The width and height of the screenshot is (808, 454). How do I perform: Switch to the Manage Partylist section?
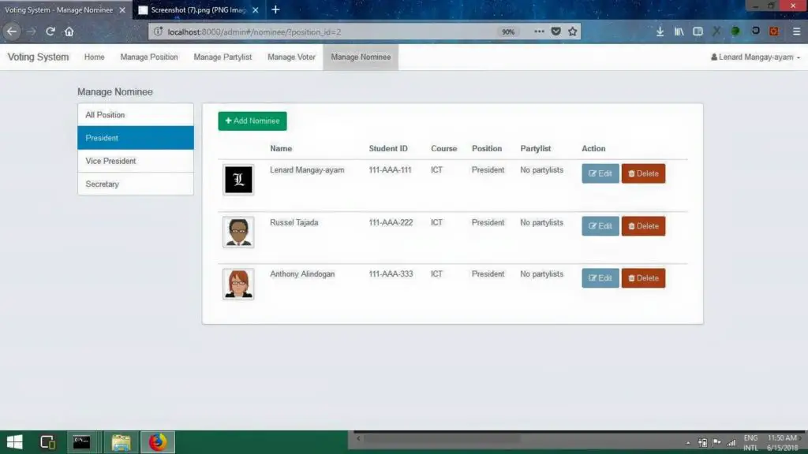pyautogui.click(x=222, y=57)
